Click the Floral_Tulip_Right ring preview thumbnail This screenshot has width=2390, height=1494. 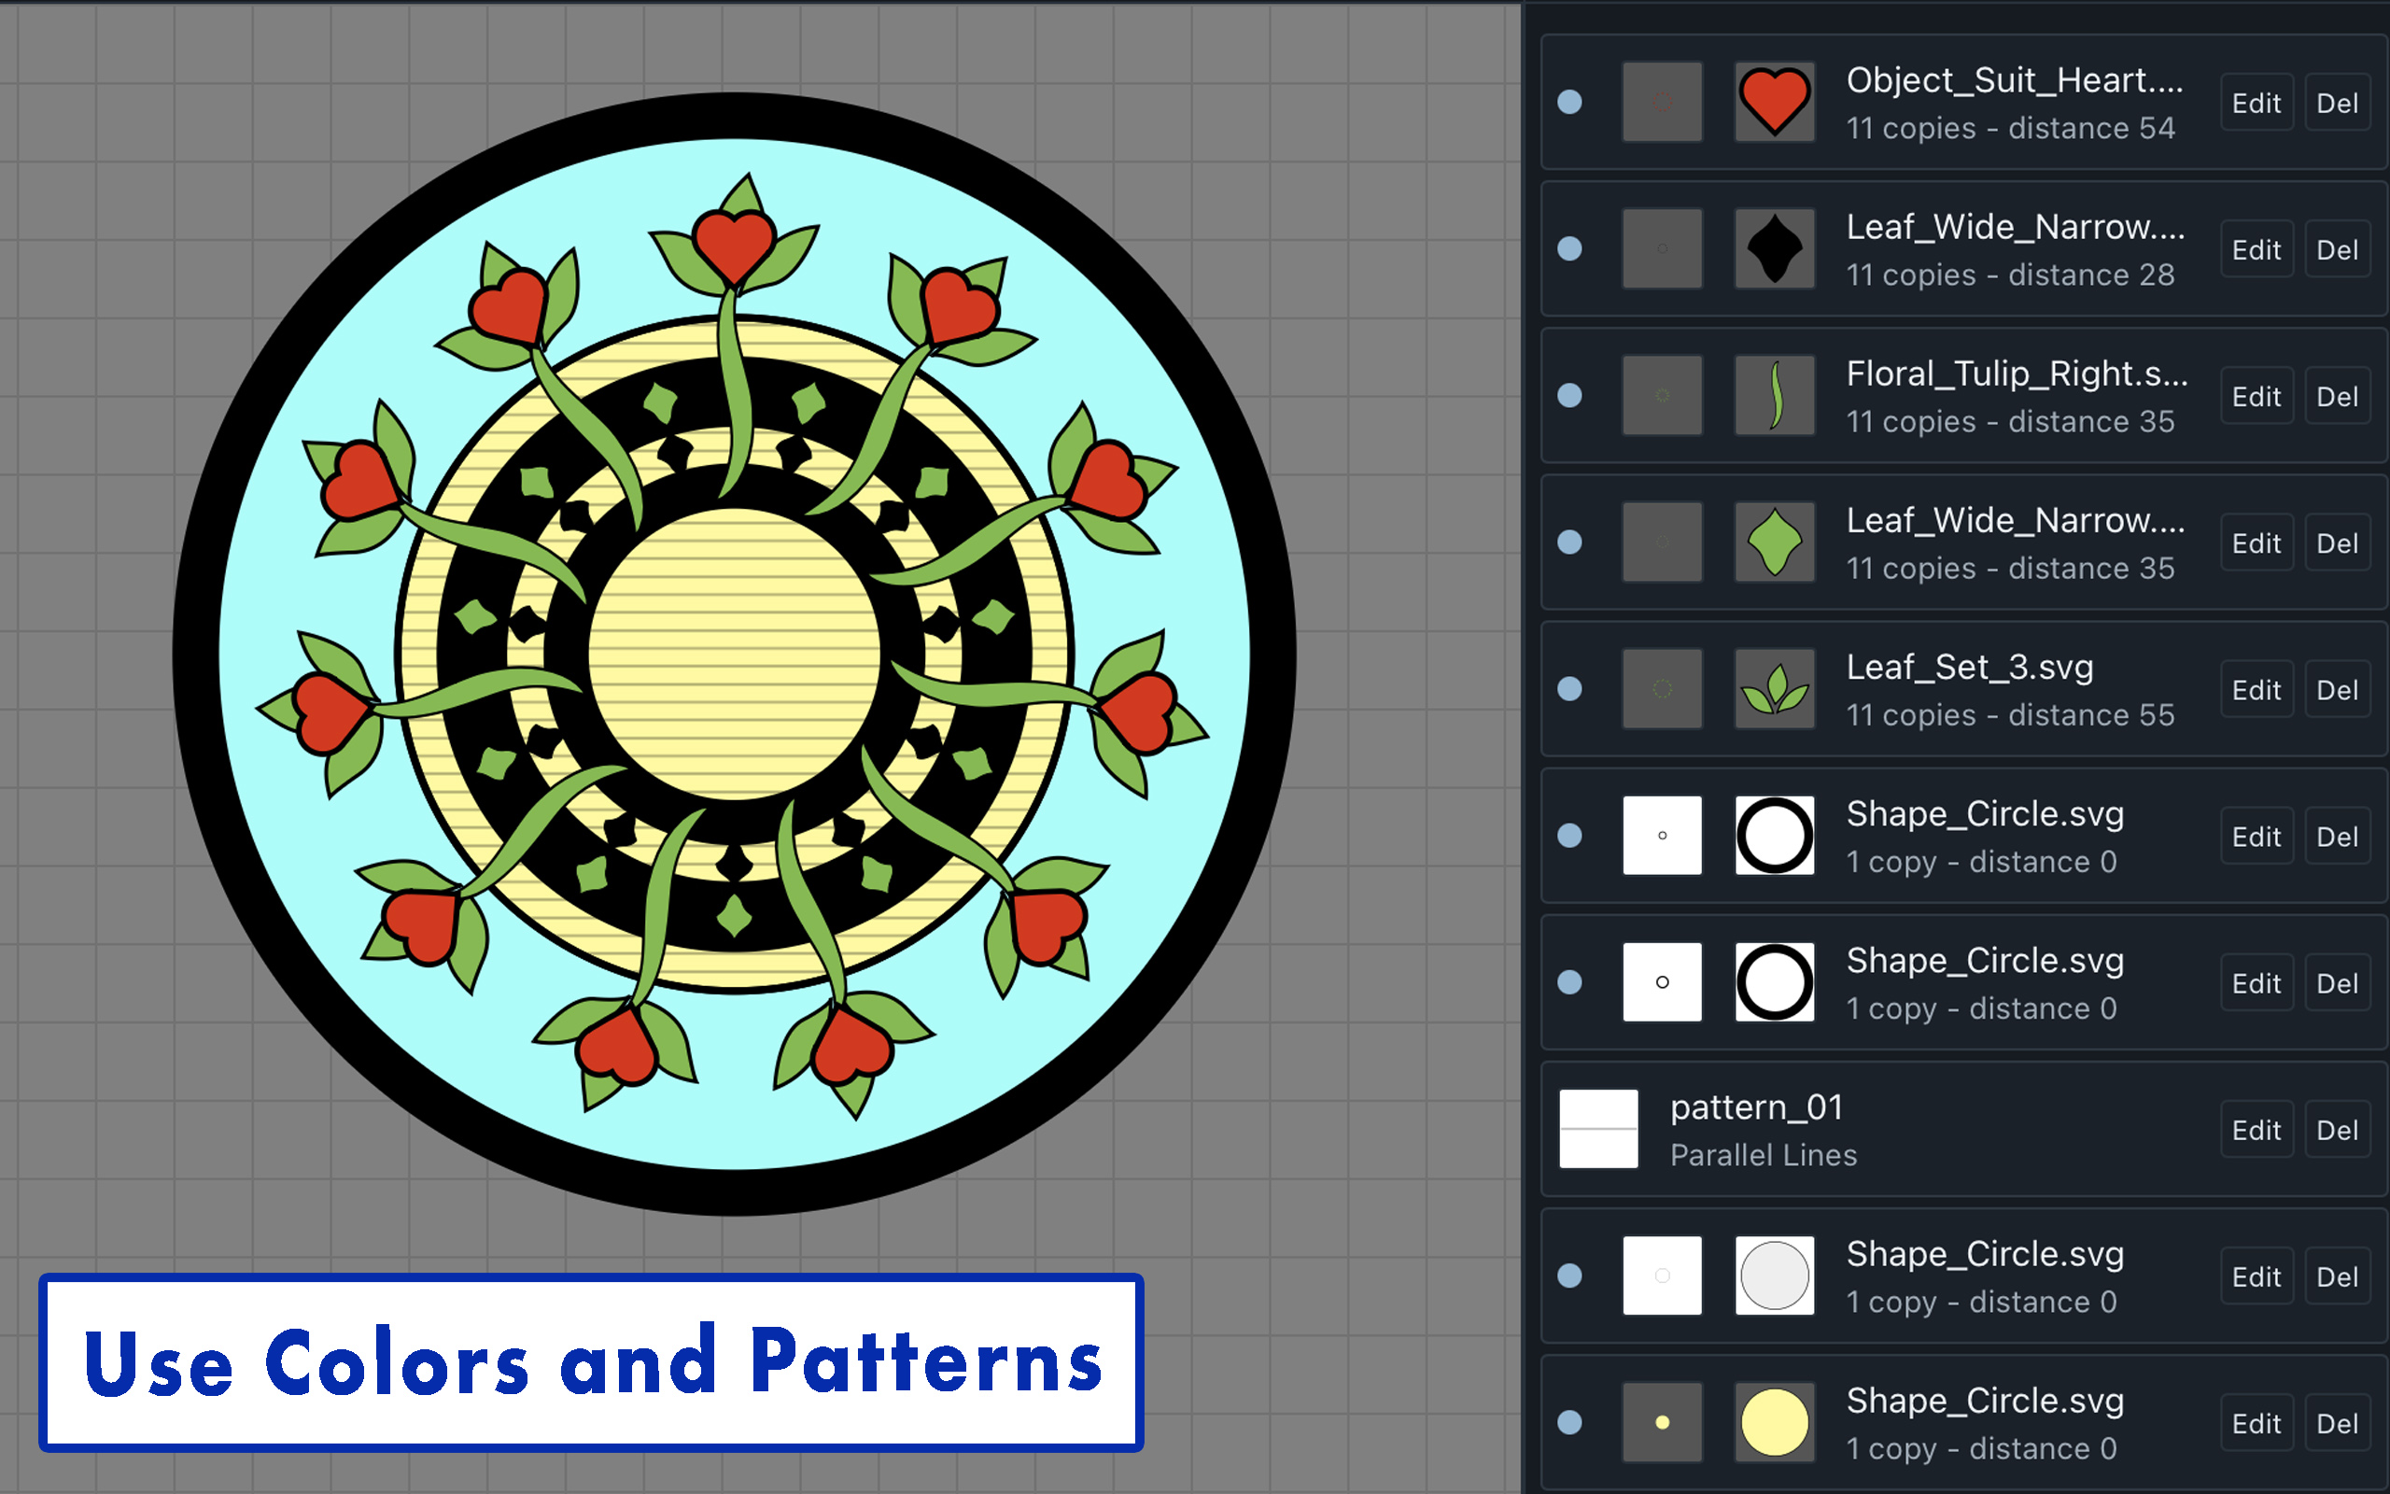tap(1662, 395)
